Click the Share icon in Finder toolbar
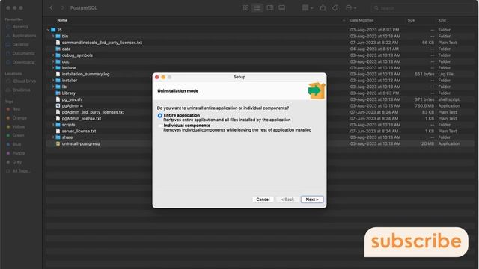Image resolution: width=479 pixels, height=269 pixels. pyautogui.click(x=323, y=8)
